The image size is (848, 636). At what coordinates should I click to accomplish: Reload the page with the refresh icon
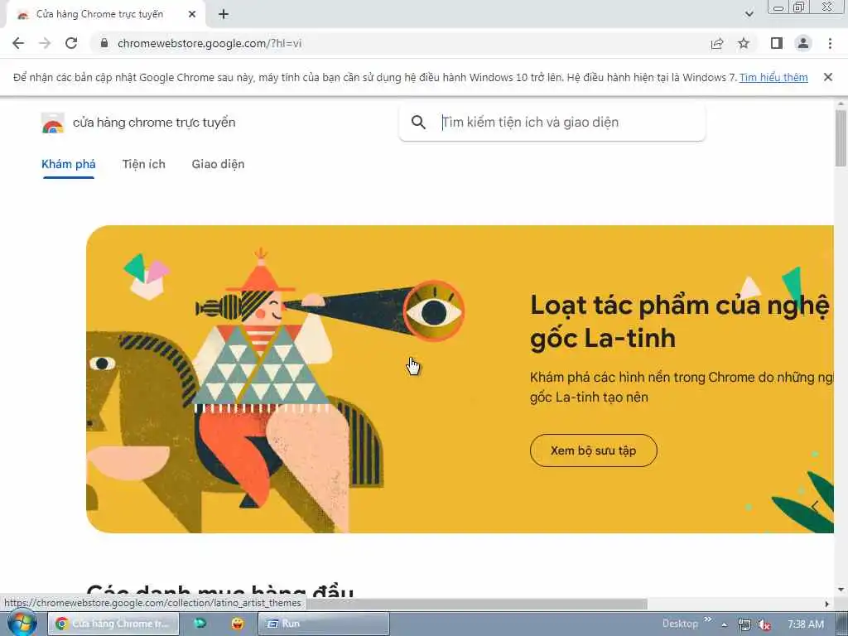(x=71, y=43)
